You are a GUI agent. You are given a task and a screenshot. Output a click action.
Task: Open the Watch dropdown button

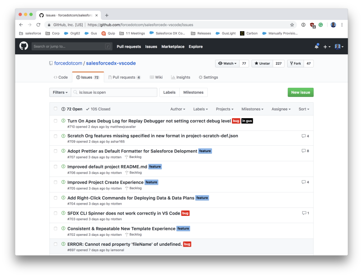[227, 63]
